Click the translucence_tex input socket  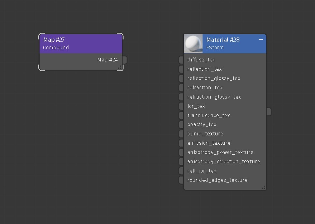[181, 115]
